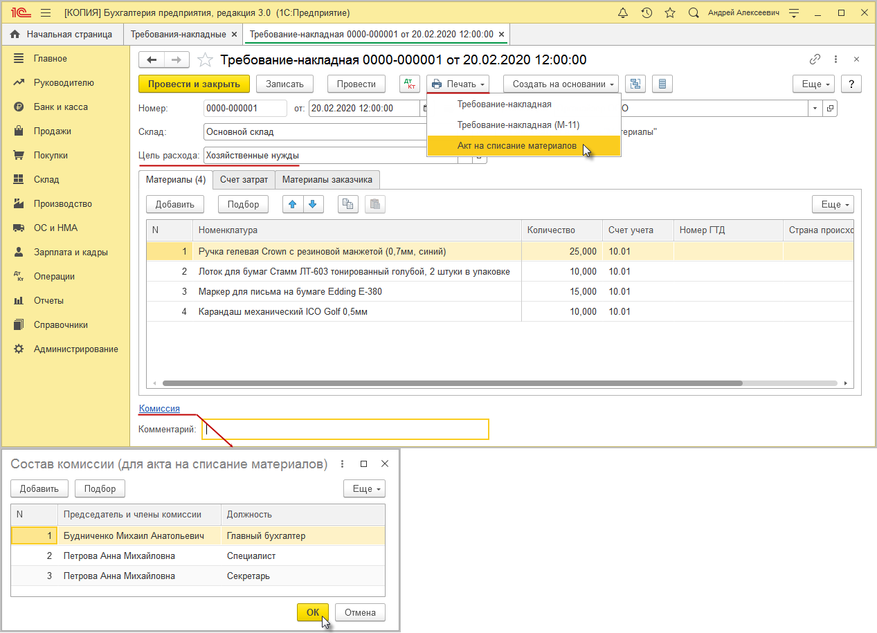Open Комиссия link
The width and height of the screenshot is (877, 633).
click(159, 409)
